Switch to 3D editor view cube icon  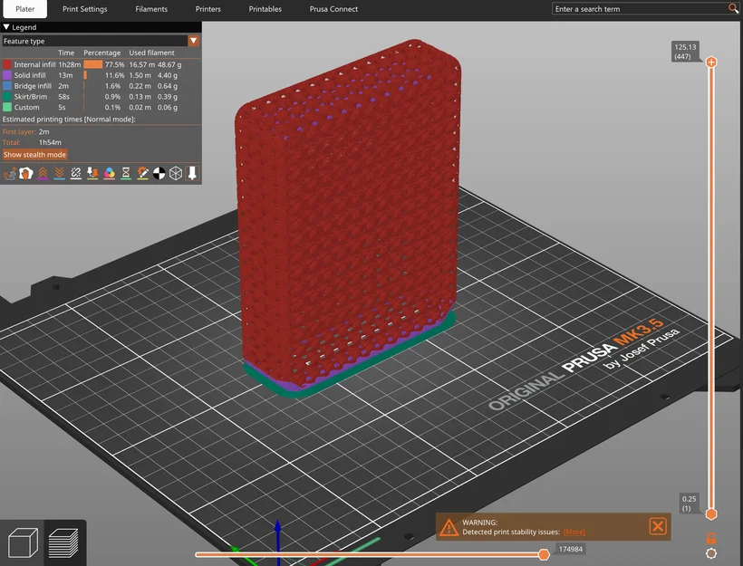click(23, 542)
